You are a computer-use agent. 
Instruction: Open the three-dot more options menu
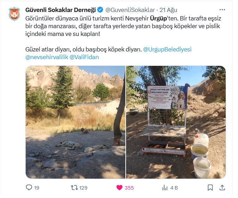(x=222, y=10)
